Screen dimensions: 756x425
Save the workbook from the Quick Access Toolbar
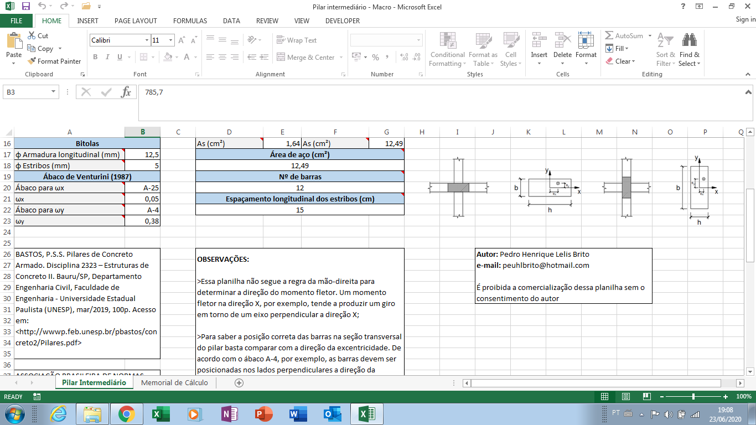click(26, 7)
